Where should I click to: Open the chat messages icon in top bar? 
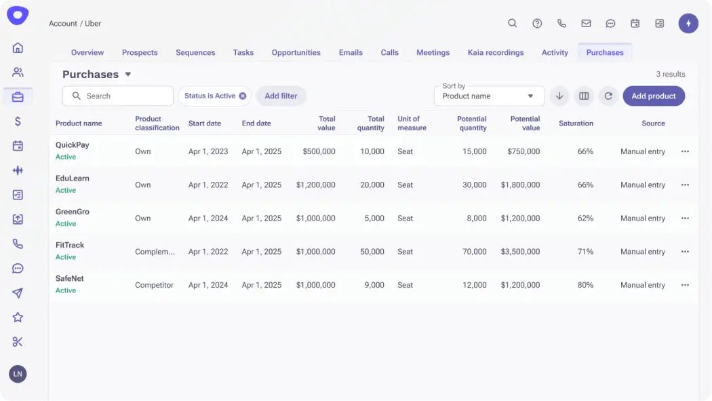[610, 23]
